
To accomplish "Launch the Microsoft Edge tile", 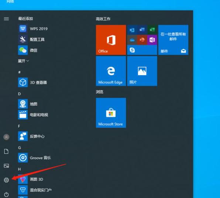I will pos(111,71).
